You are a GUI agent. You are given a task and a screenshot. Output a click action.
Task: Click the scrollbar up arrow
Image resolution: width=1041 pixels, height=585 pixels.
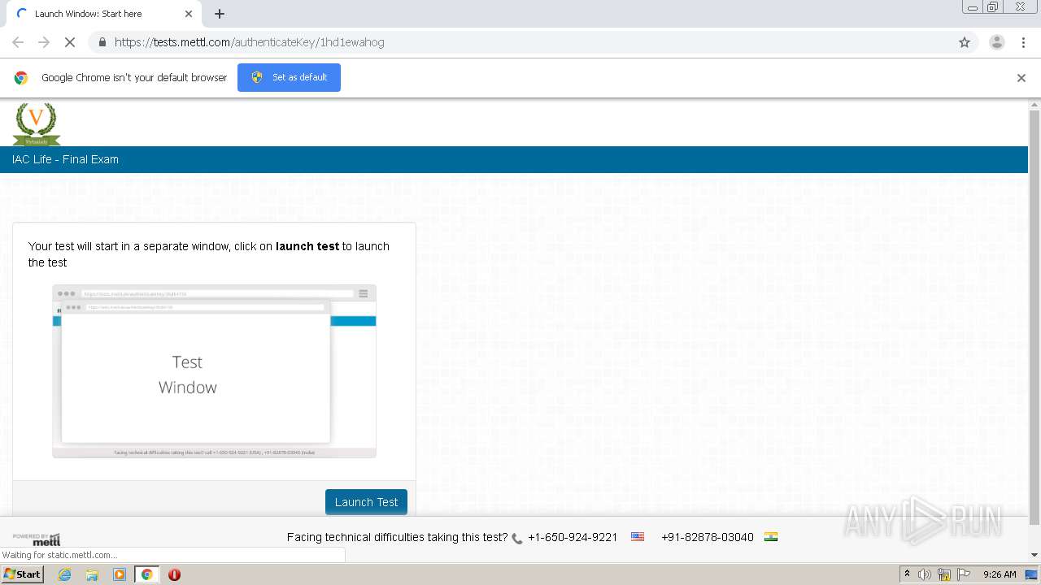[x=1034, y=104]
